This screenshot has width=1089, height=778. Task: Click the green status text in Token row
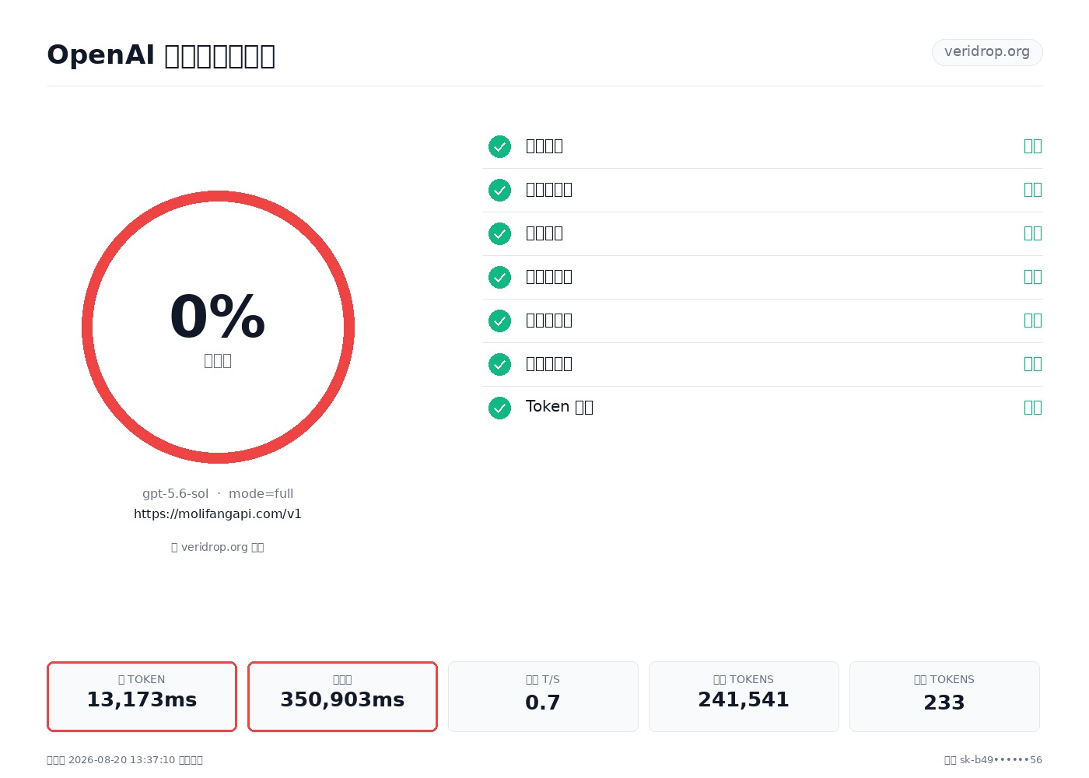[x=1033, y=408]
